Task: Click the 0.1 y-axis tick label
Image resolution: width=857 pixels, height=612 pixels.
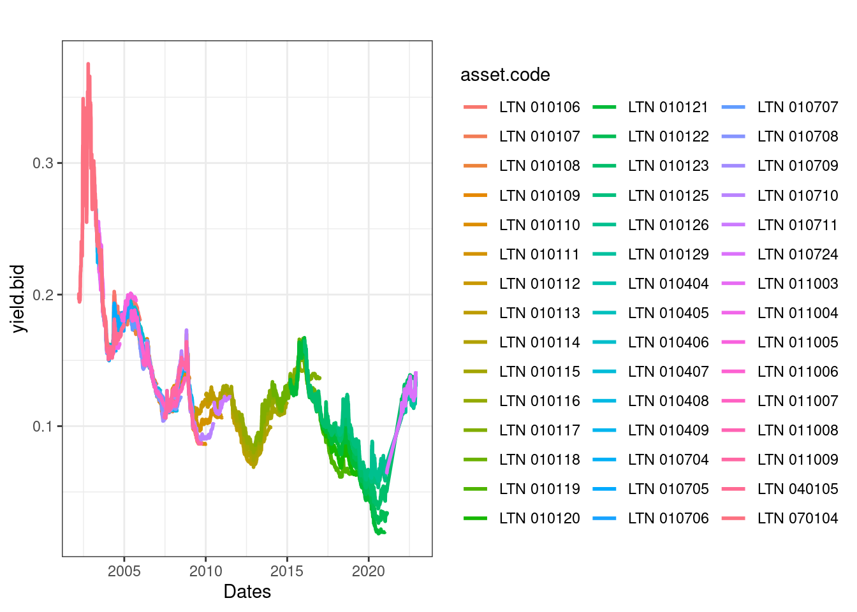Action: coord(43,426)
